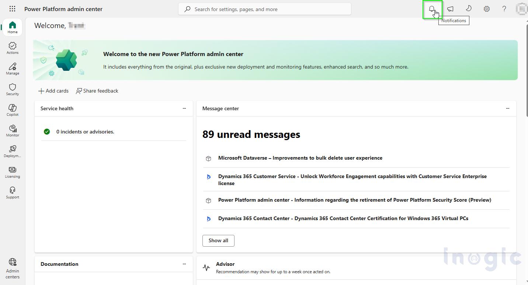Image resolution: width=528 pixels, height=285 pixels.
Task: Open Admin centers in the sidebar
Action: tap(13, 269)
